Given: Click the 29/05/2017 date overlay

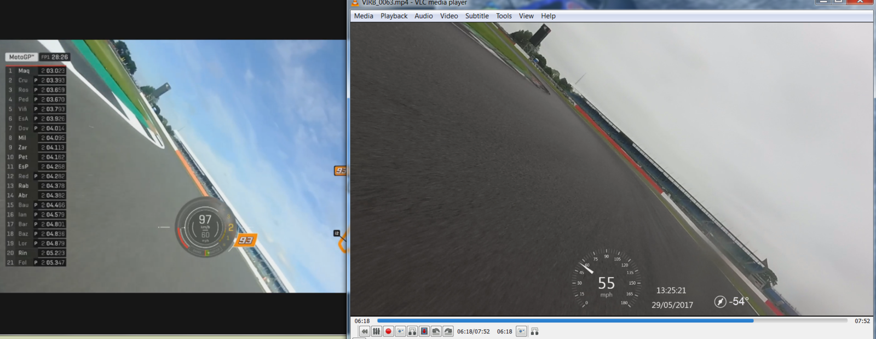Looking at the screenshot, I should [672, 305].
